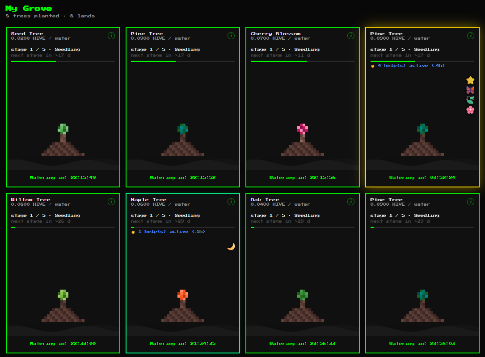Click "0.0800 HIVE / water" on Willow Tree

[x=41, y=204]
